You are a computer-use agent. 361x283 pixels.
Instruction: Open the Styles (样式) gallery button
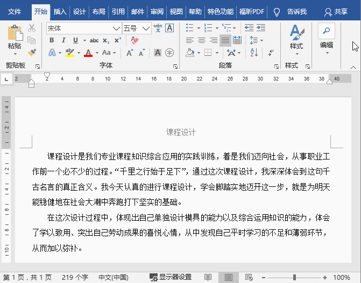click(x=296, y=39)
